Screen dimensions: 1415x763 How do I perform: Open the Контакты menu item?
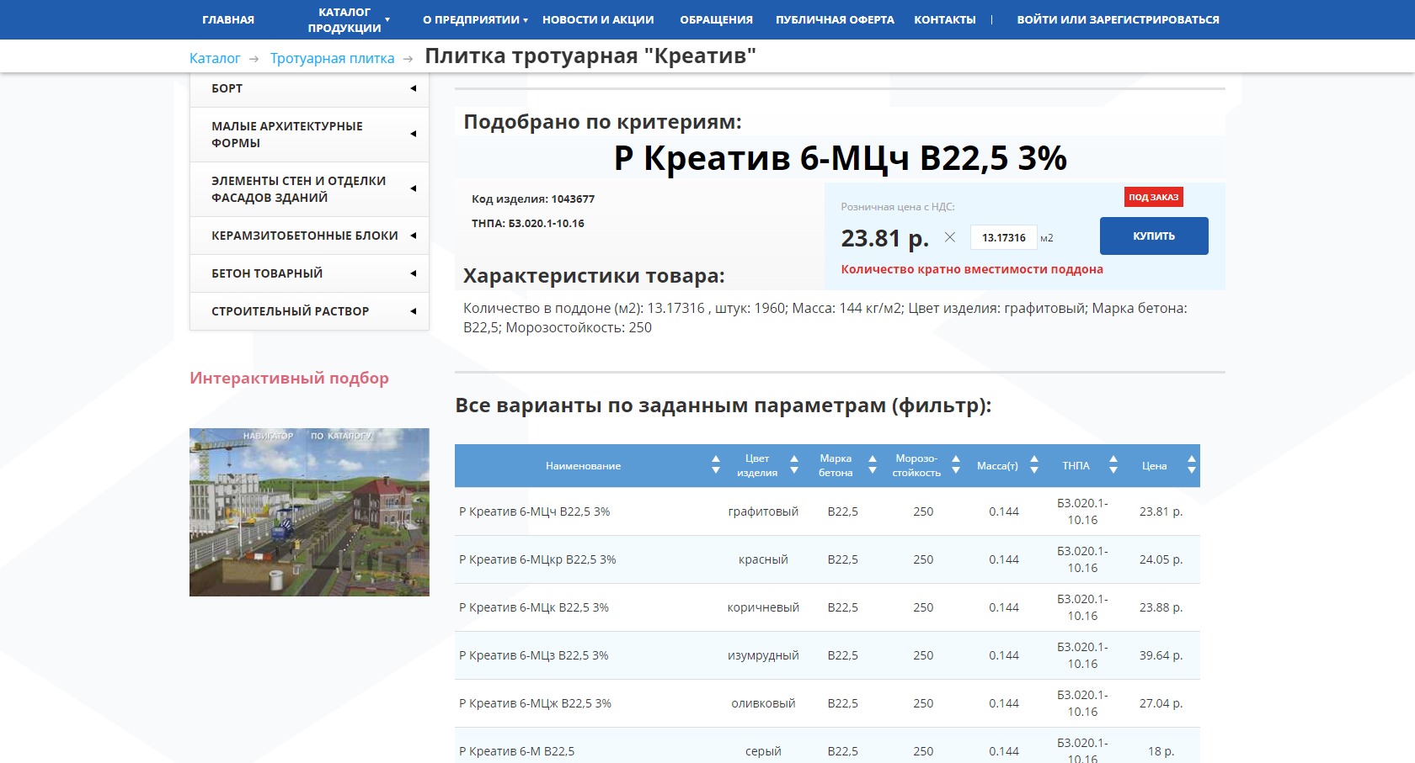[944, 19]
